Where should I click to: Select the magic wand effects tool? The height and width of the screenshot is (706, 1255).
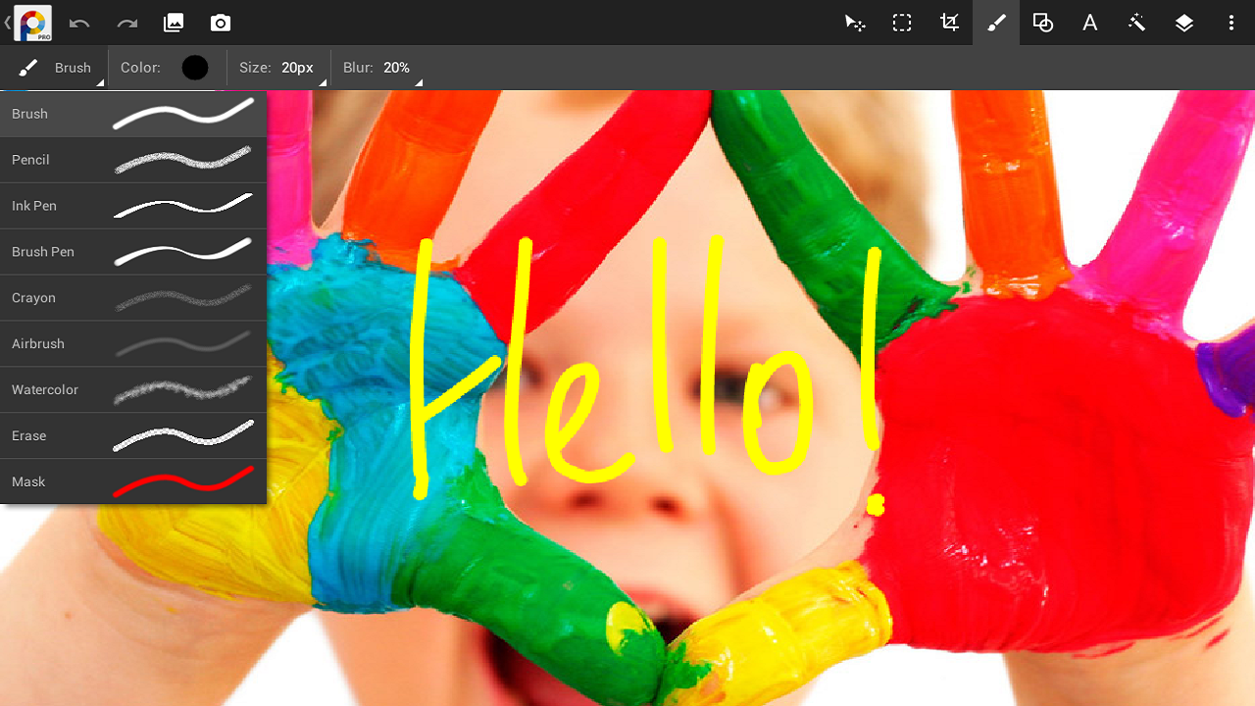point(1136,23)
